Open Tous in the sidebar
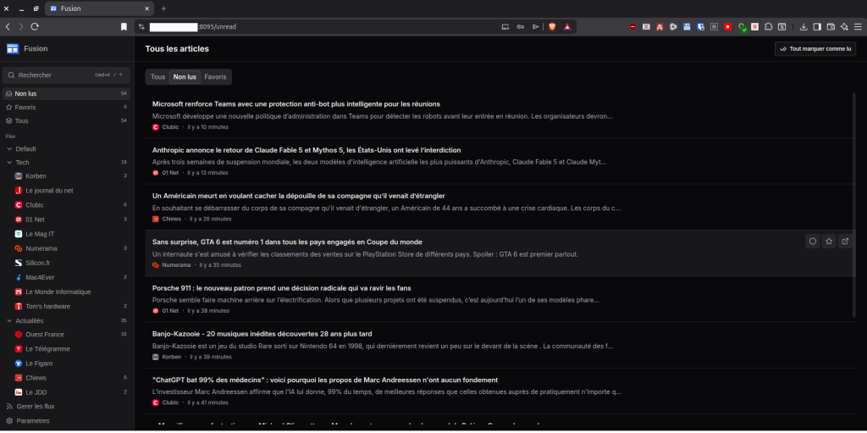The width and height of the screenshot is (867, 433). 66,120
